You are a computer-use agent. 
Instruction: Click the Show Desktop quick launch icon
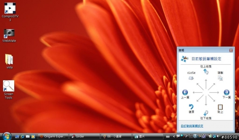click(x=17, y=137)
